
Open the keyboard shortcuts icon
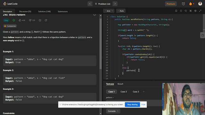[191, 11]
